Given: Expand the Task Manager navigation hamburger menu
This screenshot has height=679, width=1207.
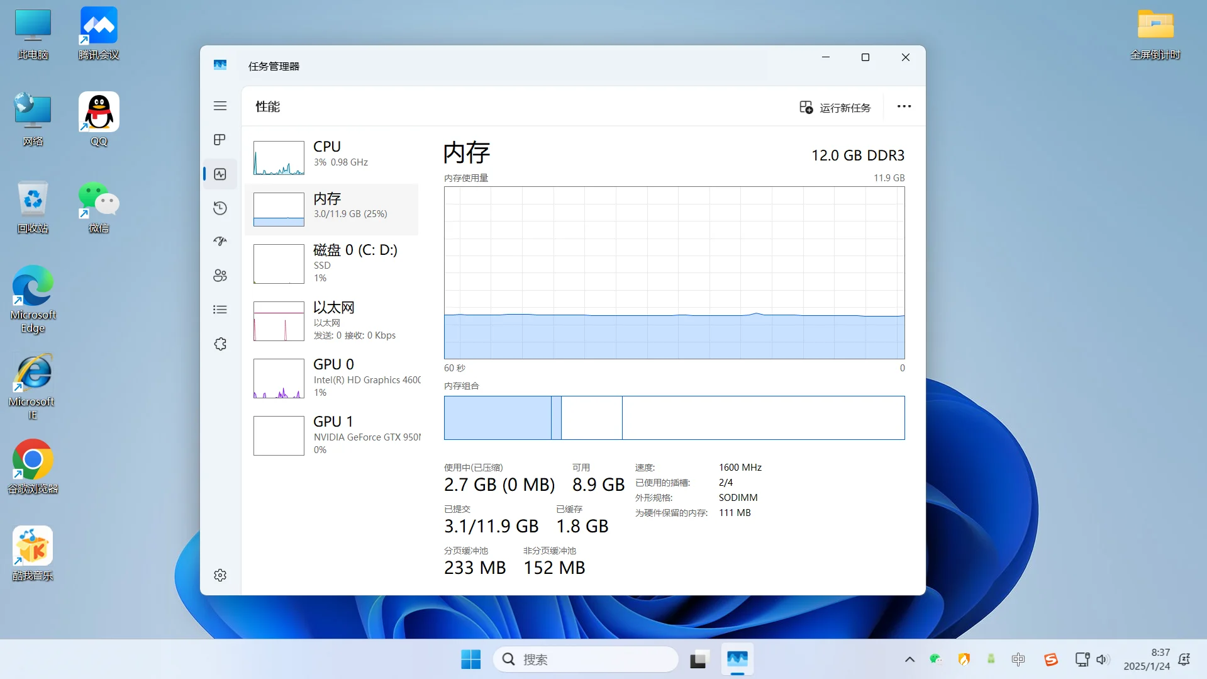Looking at the screenshot, I should click(x=220, y=106).
